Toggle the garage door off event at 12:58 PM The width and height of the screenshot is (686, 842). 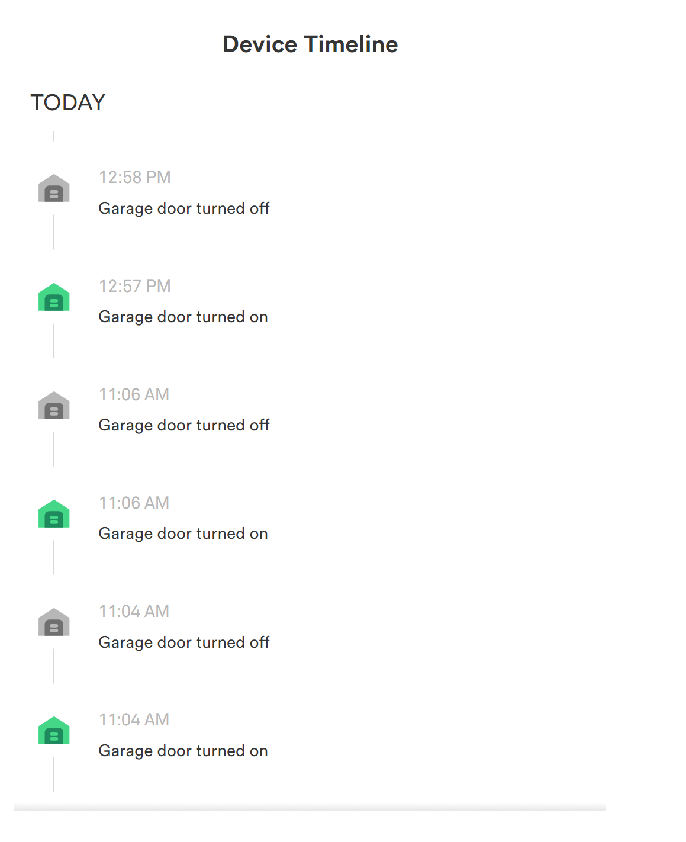pos(184,208)
